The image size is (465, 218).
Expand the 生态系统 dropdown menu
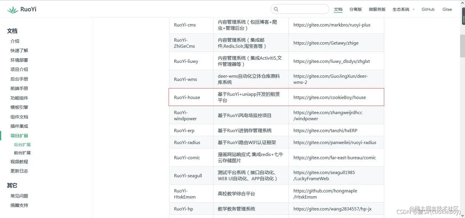tap(403, 10)
